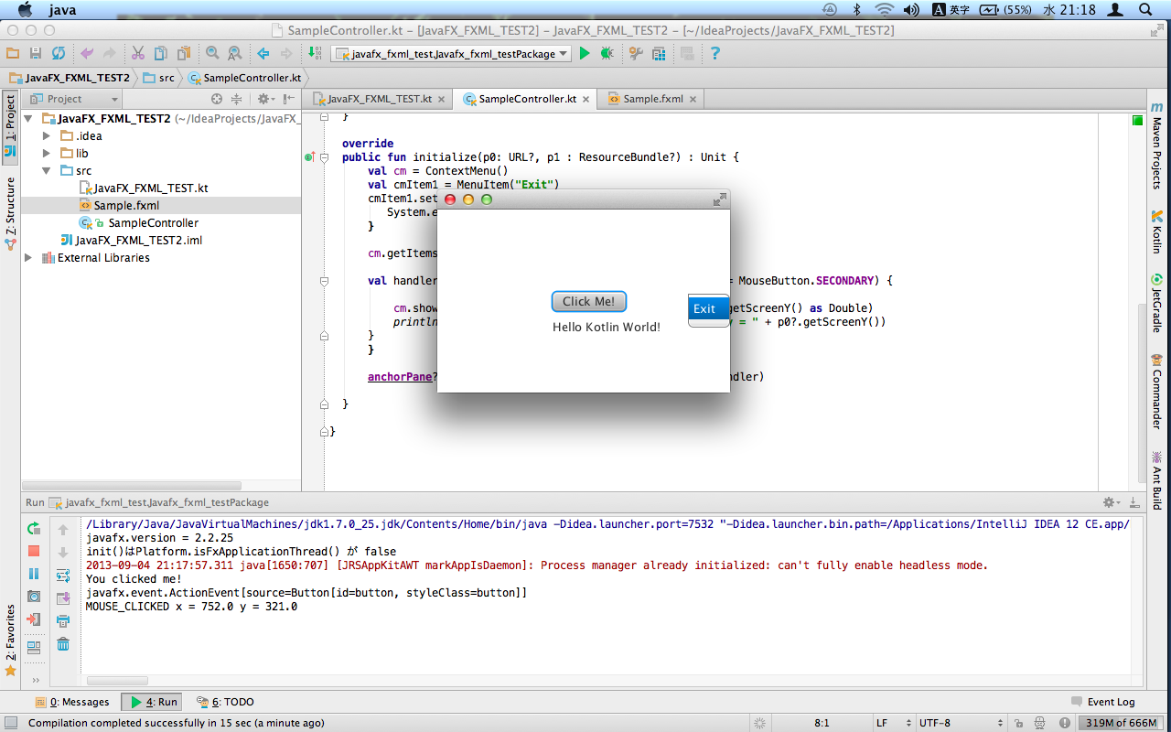The image size is (1171, 732).
Task: Toggle the 1: Project side panel
Action: coord(10,126)
